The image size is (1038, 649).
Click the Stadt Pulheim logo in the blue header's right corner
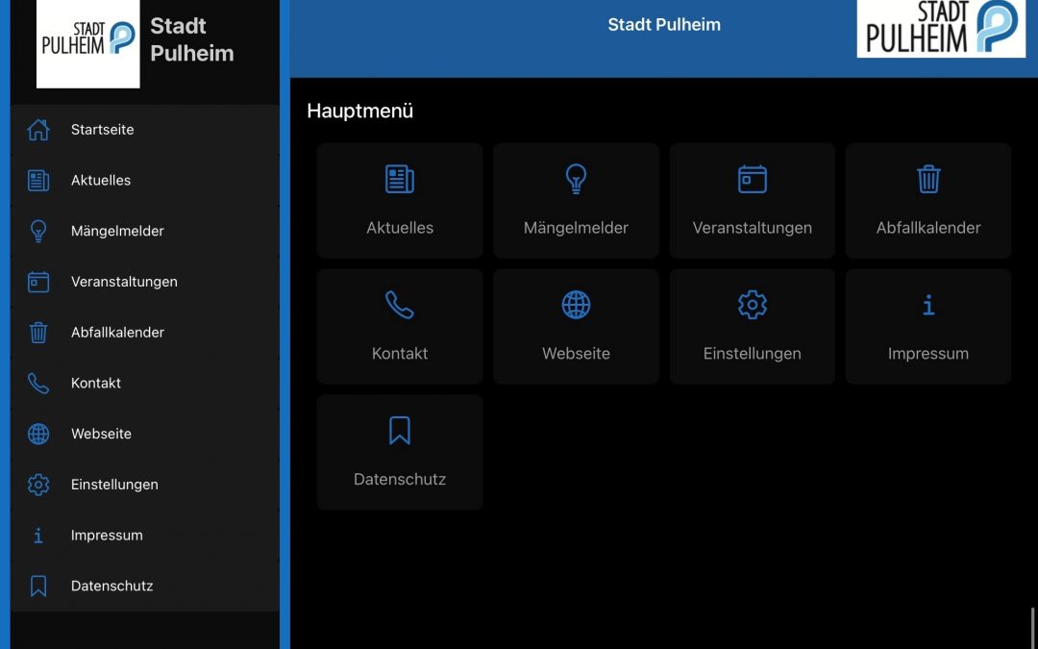[941, 29]
